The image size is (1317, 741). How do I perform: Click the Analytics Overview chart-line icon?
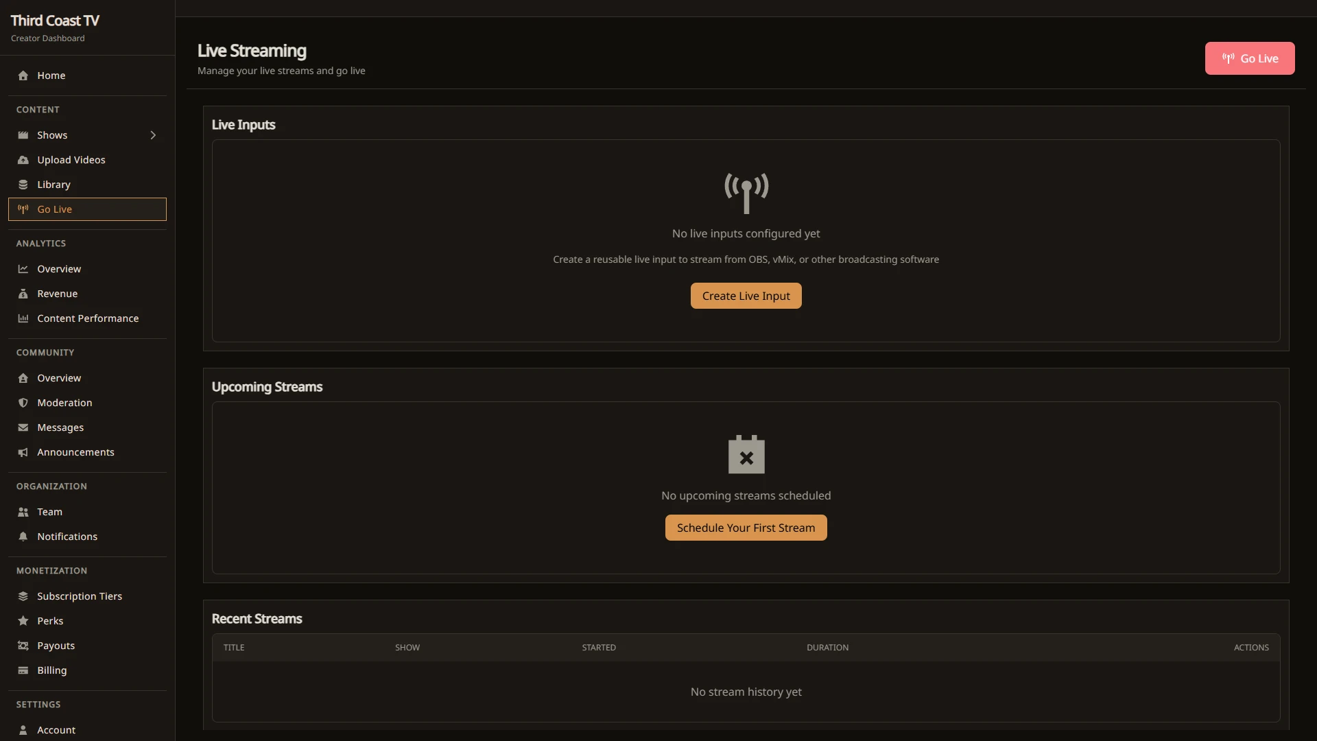coord(23,269)
